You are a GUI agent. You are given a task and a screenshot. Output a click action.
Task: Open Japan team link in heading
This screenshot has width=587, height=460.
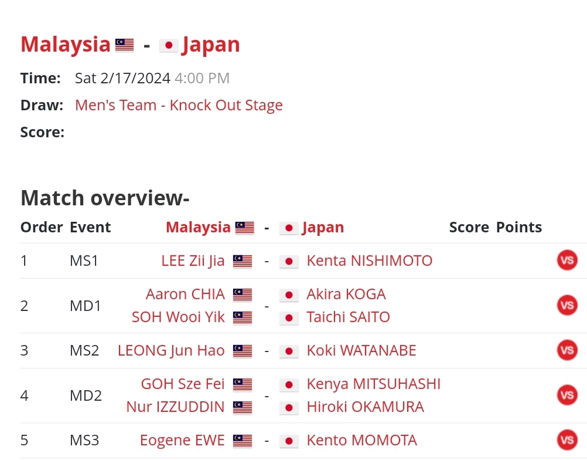[211, 44]
